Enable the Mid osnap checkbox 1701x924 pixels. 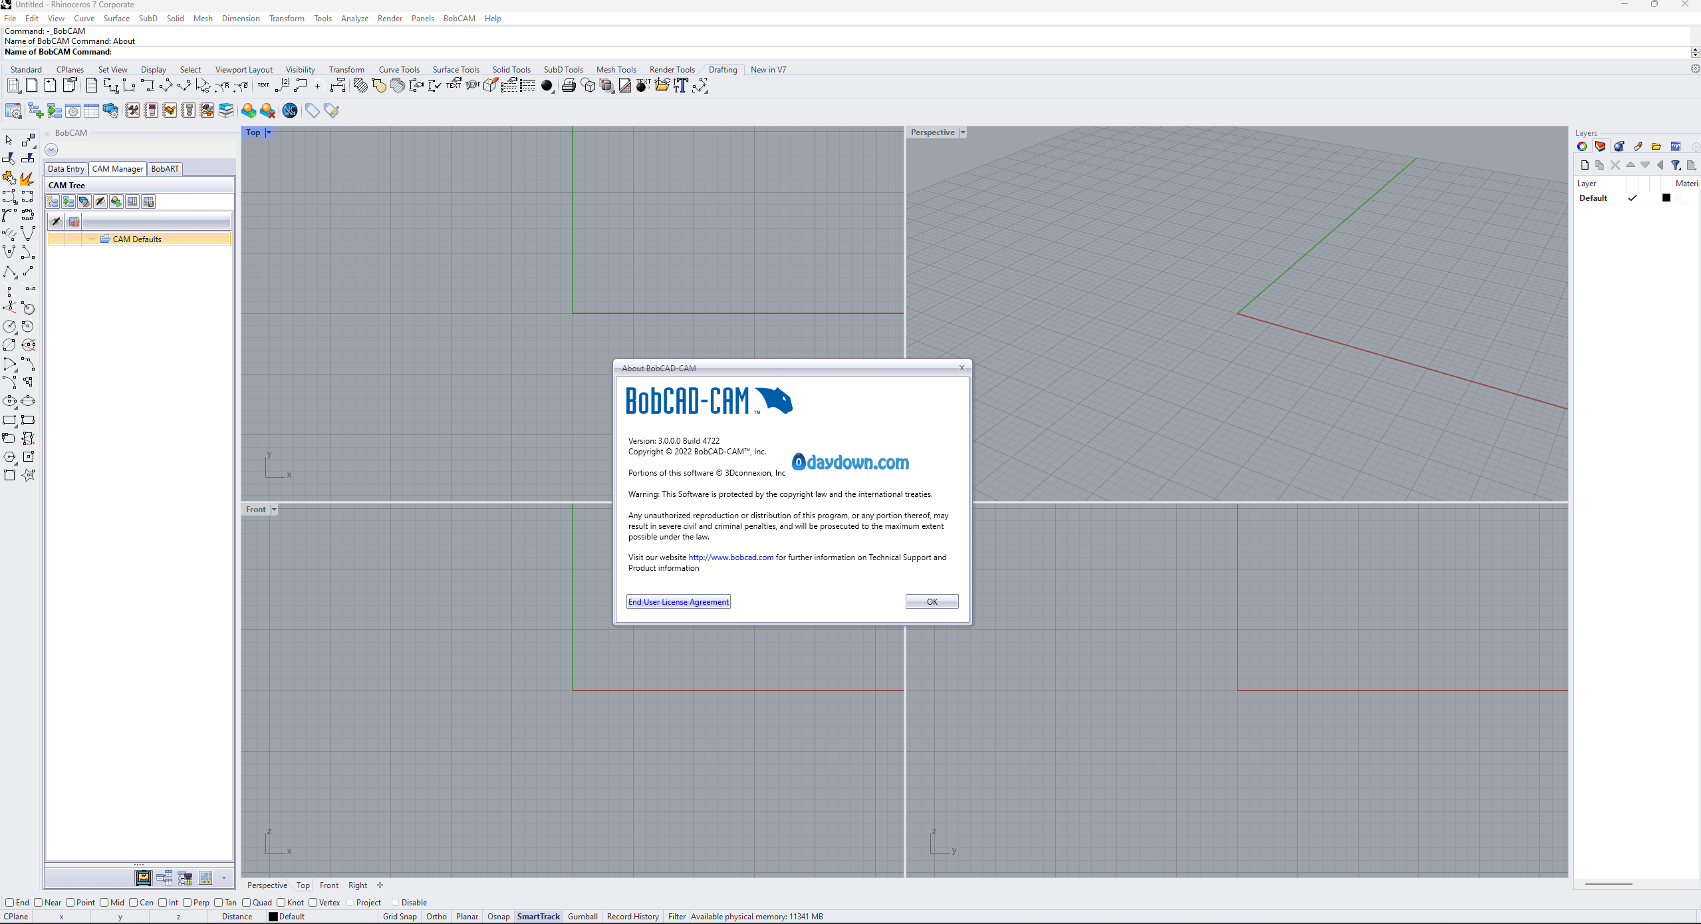(x=104, y=902)
